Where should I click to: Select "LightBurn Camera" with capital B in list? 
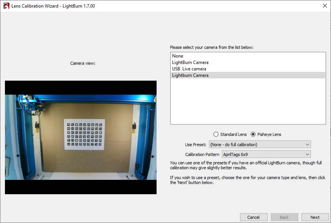tap(248, 62)
